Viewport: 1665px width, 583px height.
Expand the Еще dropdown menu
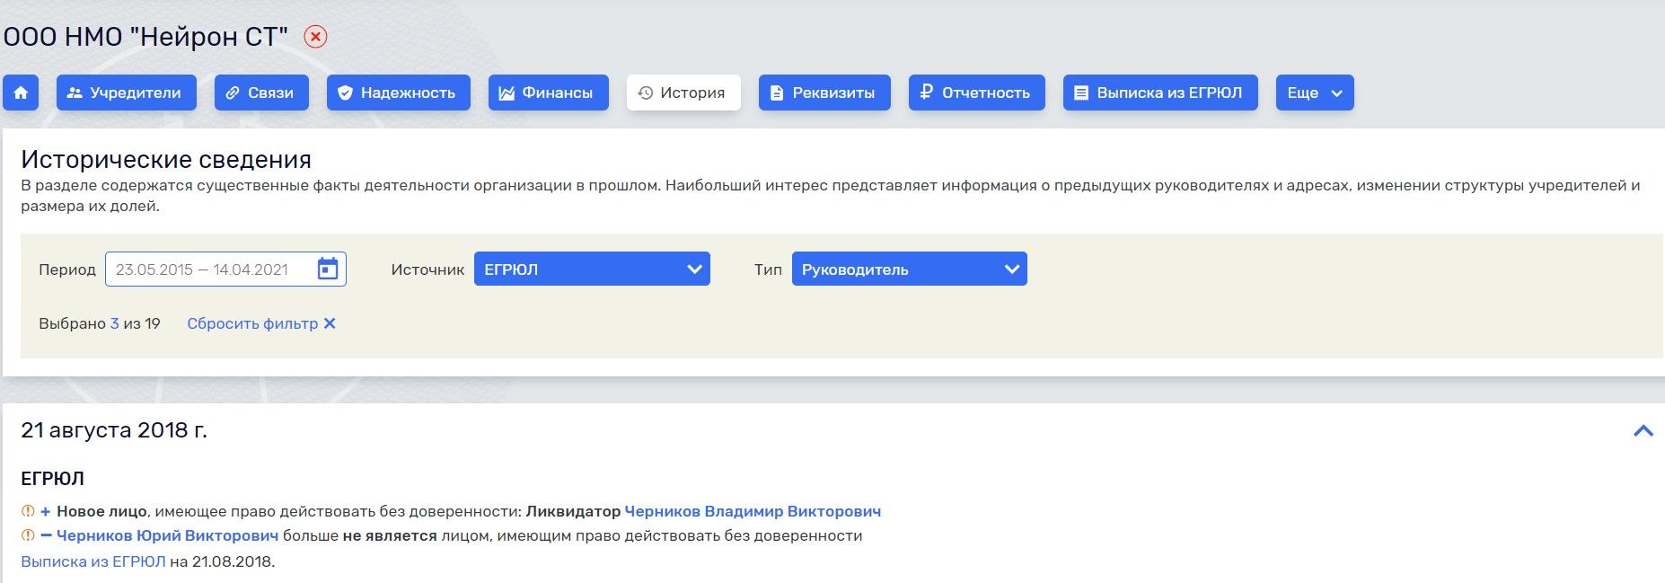(x=1315, y=93)
